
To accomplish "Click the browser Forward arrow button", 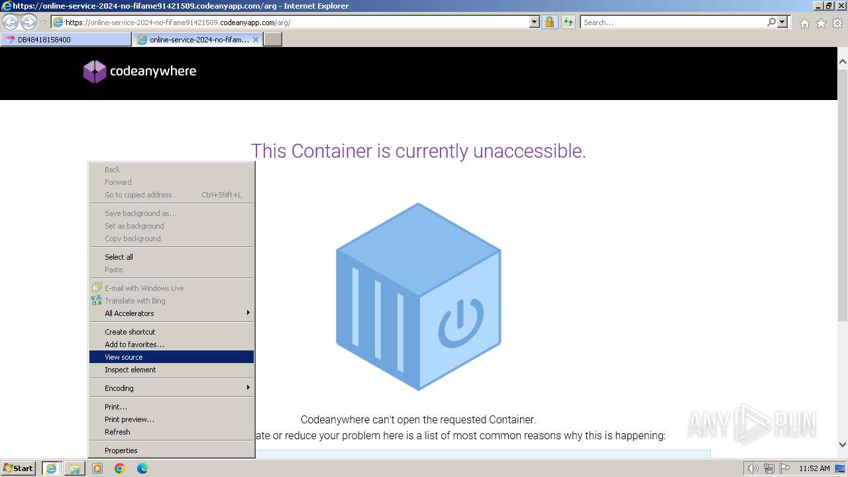I will click(x=28, y=23).
